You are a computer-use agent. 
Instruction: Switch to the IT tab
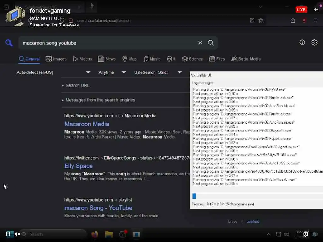(171, 59)
